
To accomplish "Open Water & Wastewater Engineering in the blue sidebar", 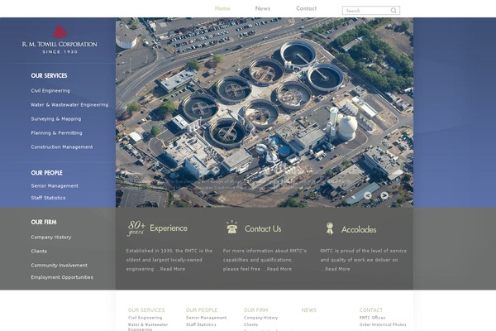I will tap(69, 104).
